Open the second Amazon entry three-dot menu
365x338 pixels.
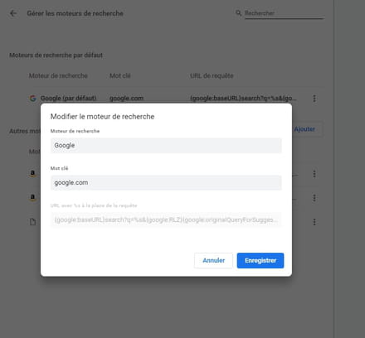[314, 198]
